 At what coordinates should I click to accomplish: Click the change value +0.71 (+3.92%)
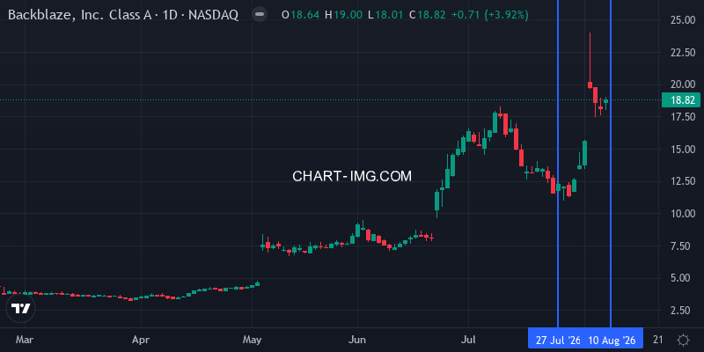490,15
